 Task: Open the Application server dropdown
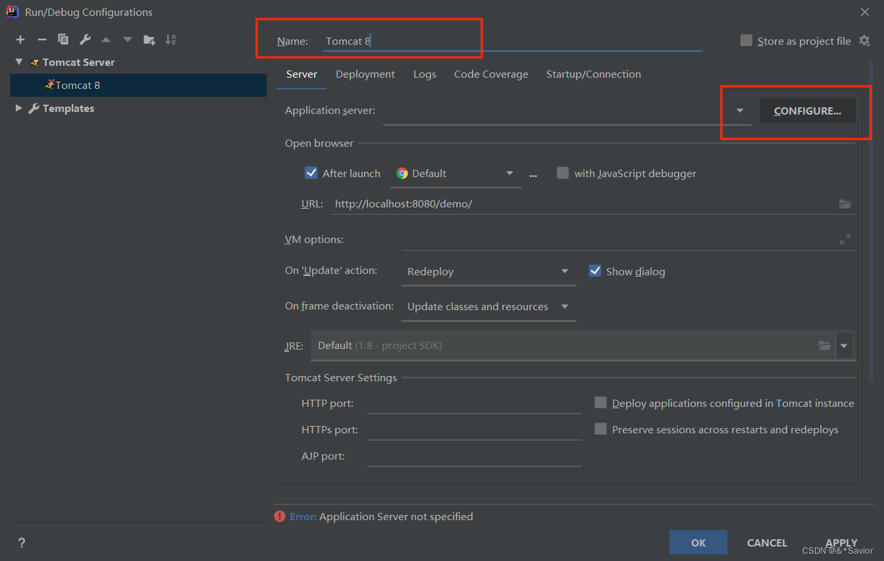pyautogui.click(x=740, y=111)
